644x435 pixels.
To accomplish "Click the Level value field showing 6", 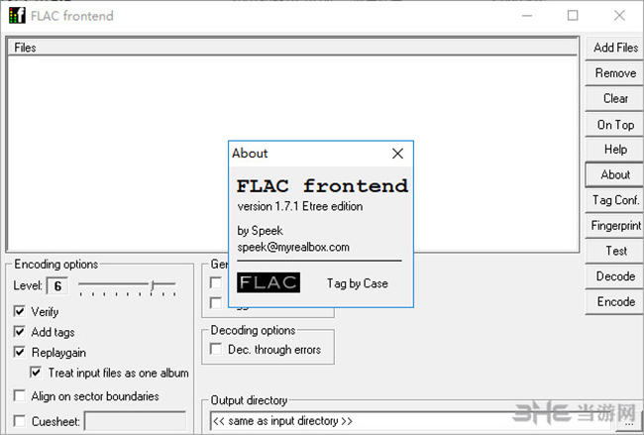I will [x=57, y=286].
